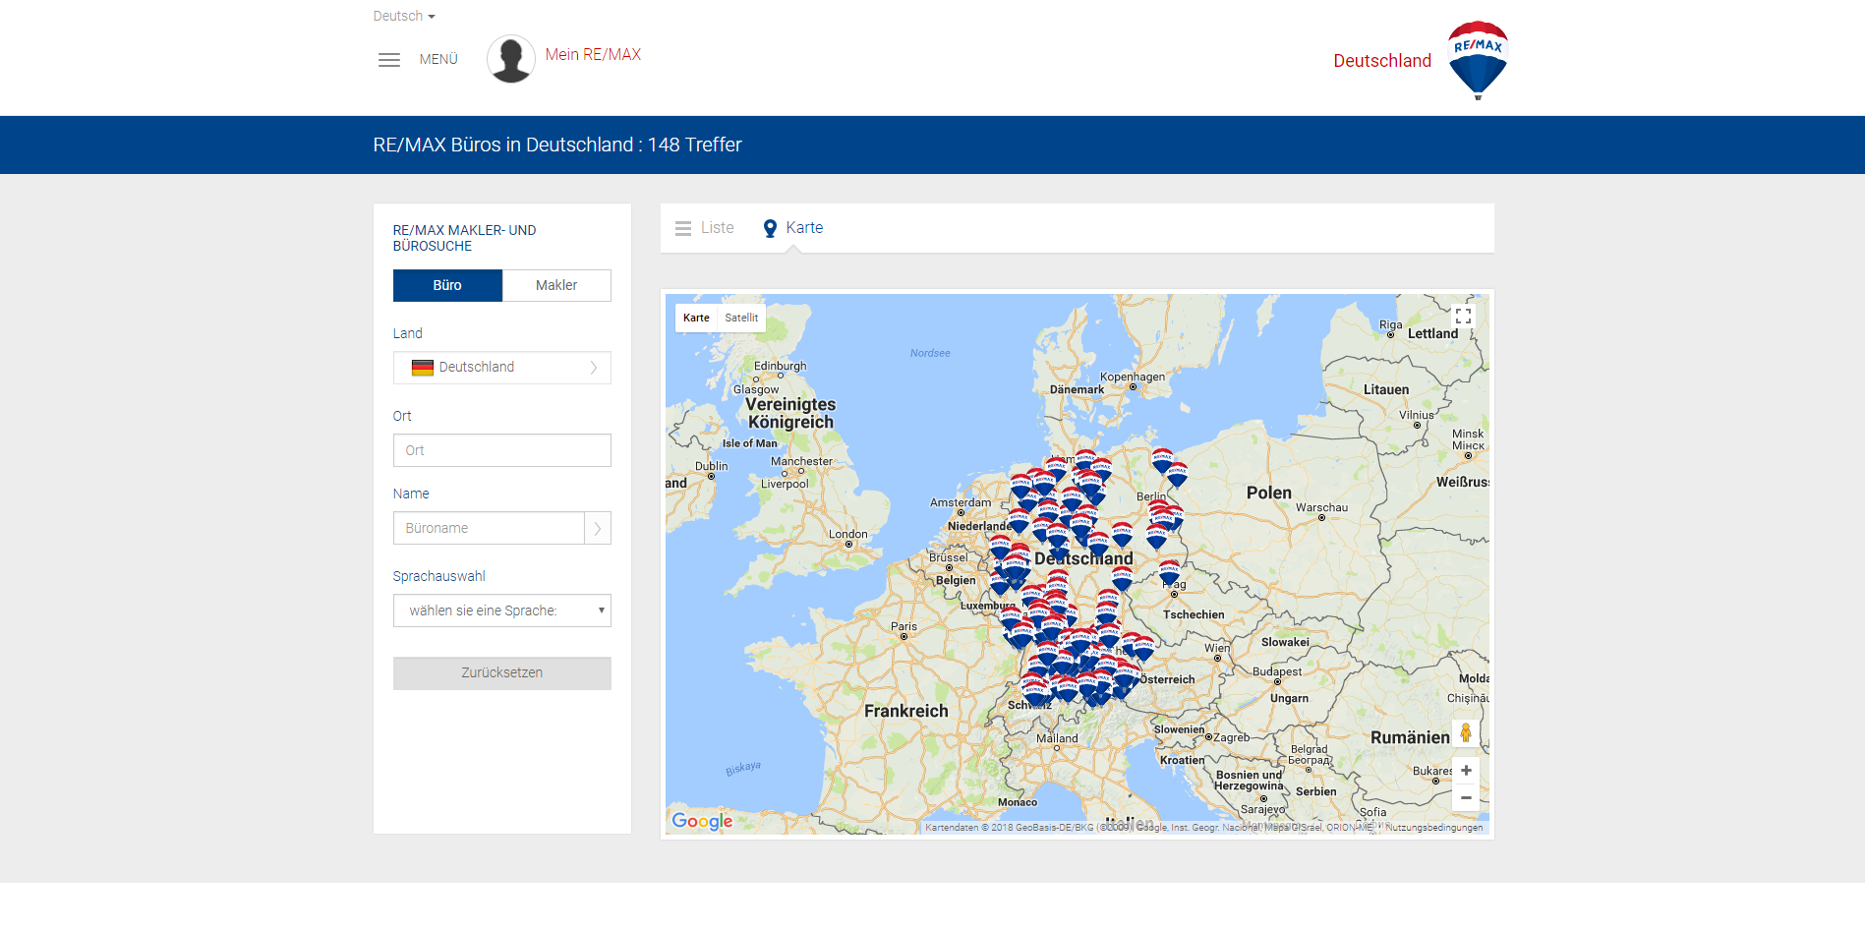Open the hamburger menu icon
Screen dimensions: 1865x930
coord(389,60)
